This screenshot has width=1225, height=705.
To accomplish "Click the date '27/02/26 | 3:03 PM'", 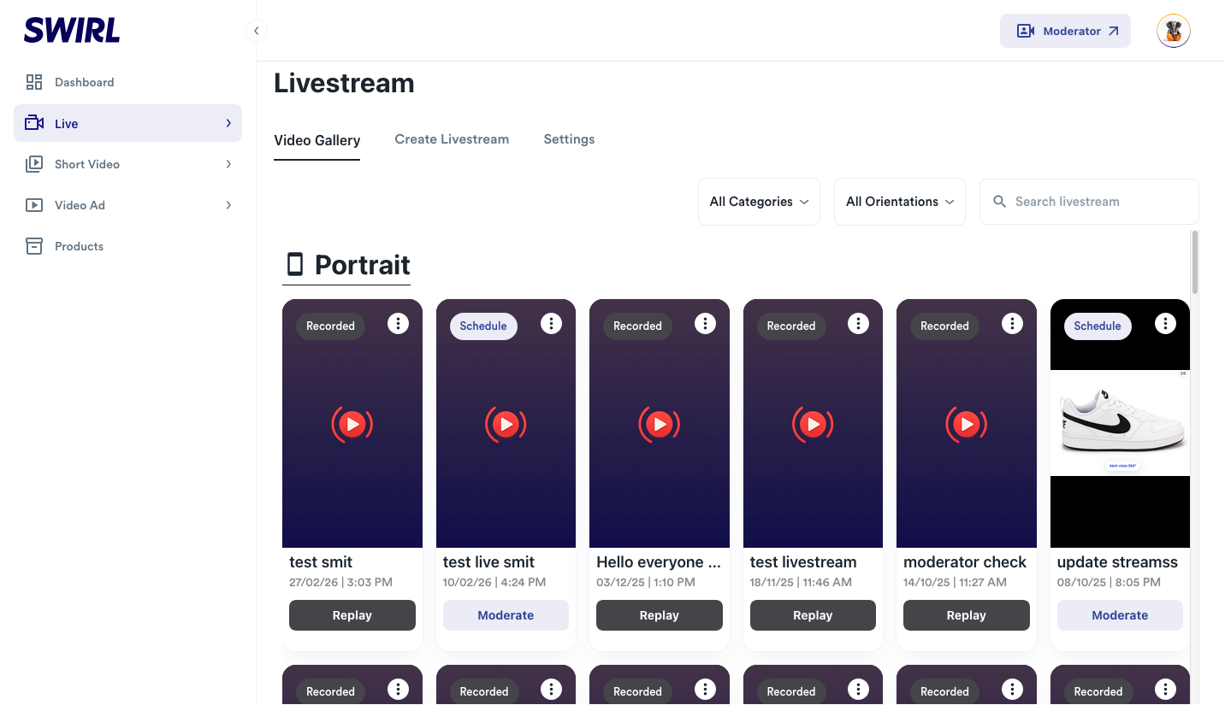I will coord(341,582).
